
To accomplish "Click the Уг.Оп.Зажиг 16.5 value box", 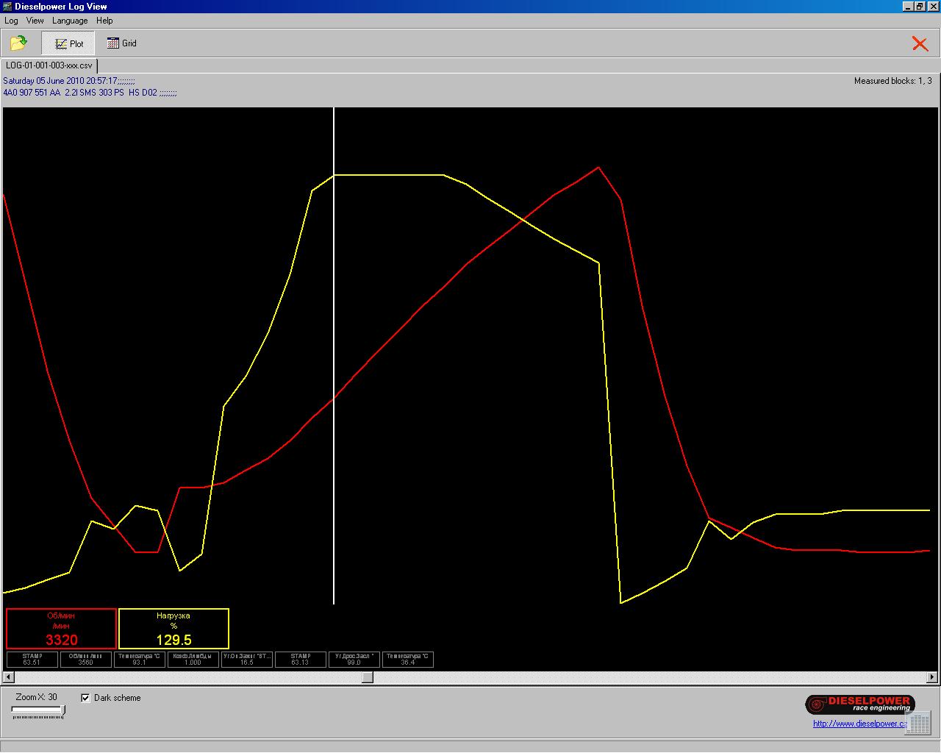I will click(x=247, y=659).
